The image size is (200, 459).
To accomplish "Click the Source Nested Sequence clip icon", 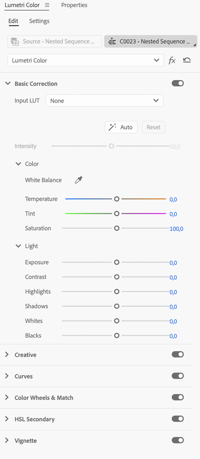I will (x=15, y=42).
